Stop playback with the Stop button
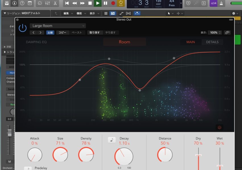Image resolution: width=242 pixels, height=170 pixels. (90, 3)
